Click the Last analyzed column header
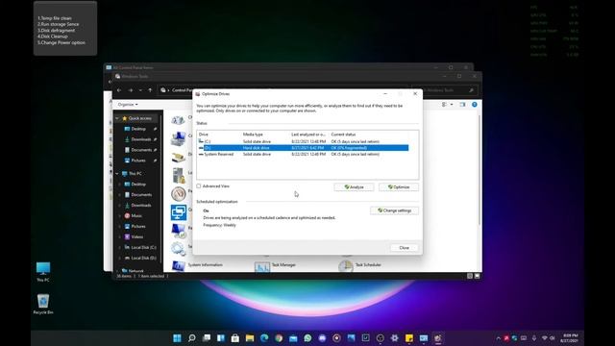615x346 pixels. (x=308, y=135)
